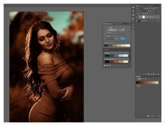165x126 pixels.
Task: Click the star favorites icon at ColourmapX bottom
Action: (x=107, y=66)
